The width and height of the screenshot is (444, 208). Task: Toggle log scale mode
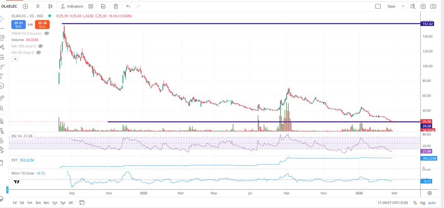pyautogui.click(x=423, y=203)
